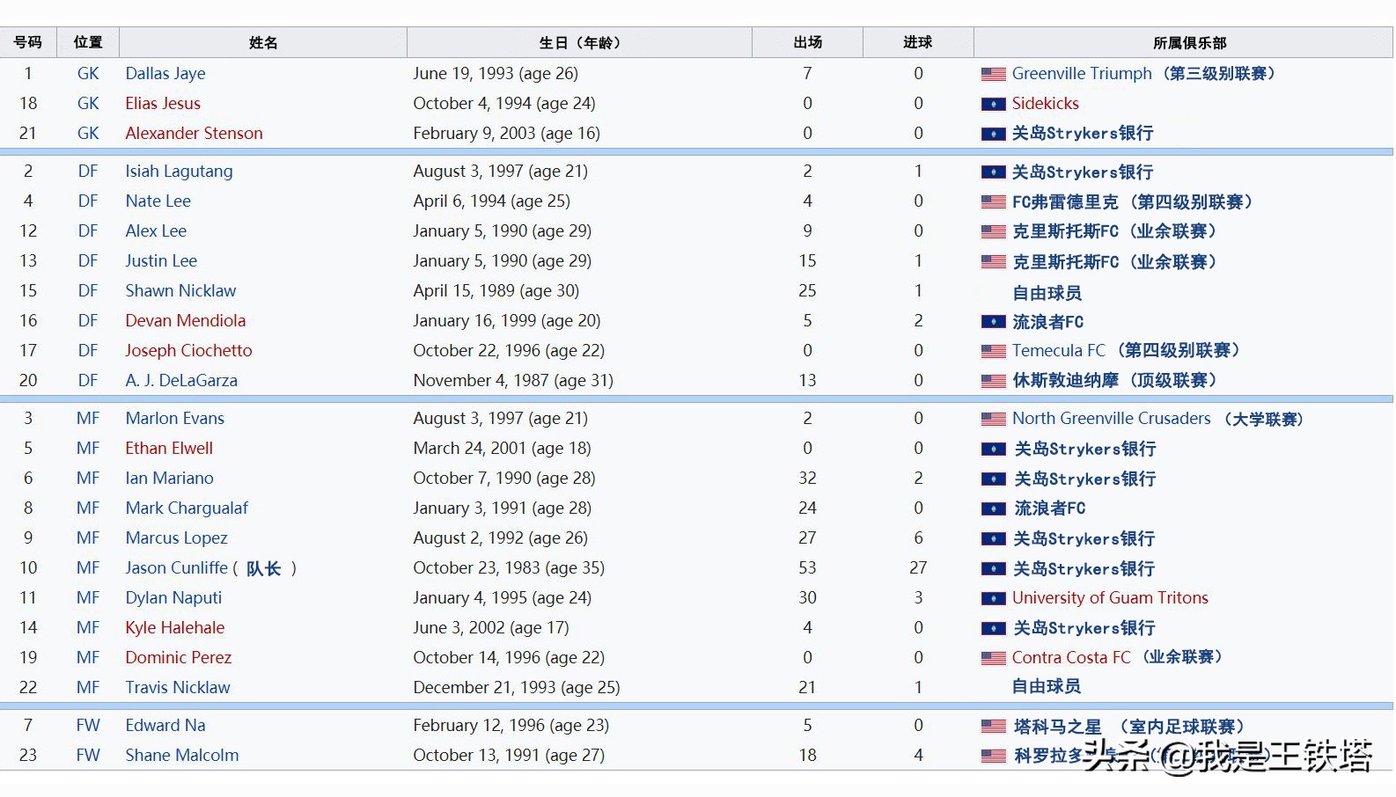Click the FW position link for Edward Na

coord(88,726)
